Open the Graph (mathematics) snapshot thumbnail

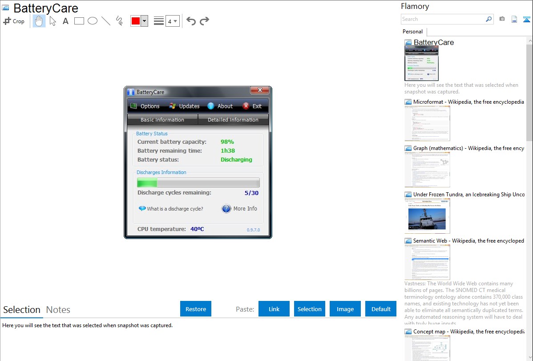427,170
